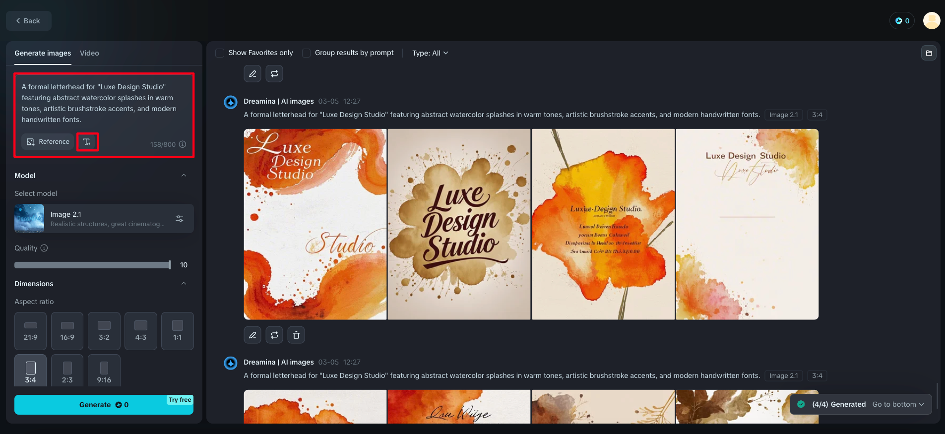Collapse the Model section
This screenshot has width=945, height=434.
pyautogui.click(x=184, y=176)
